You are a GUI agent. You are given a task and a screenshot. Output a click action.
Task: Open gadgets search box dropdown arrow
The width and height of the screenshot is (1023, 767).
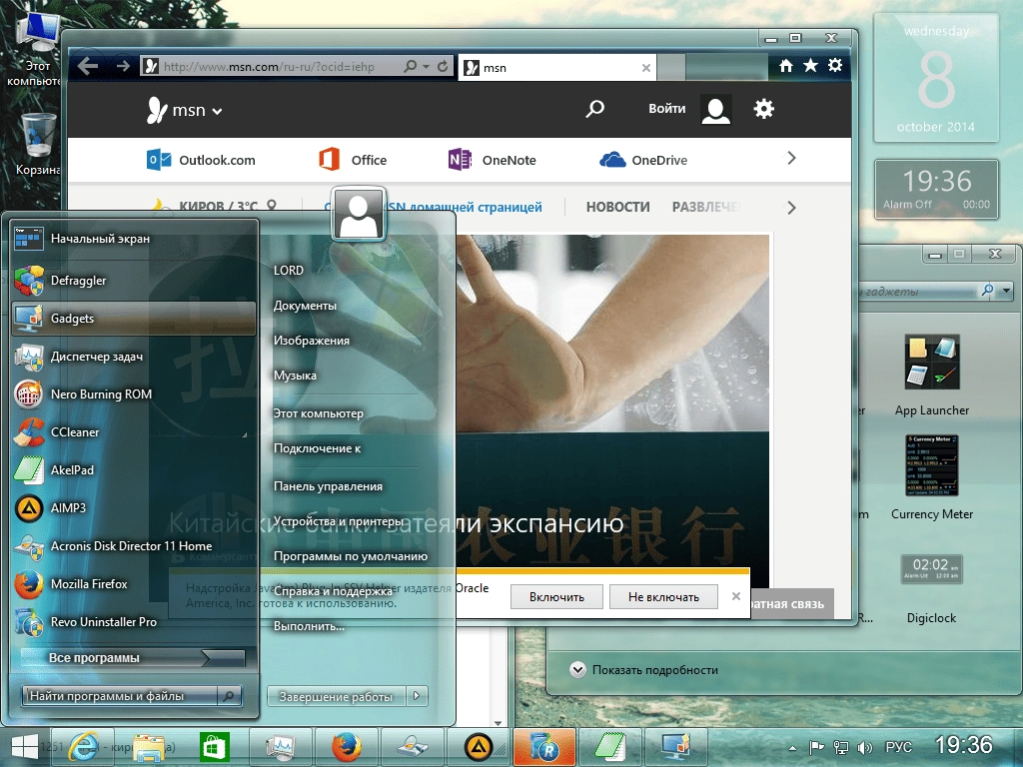(1006, 291)
